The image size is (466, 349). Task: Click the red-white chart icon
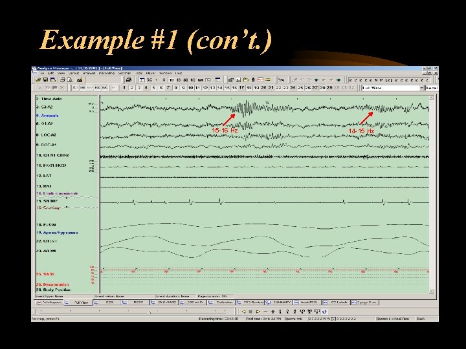coord(260,80)
